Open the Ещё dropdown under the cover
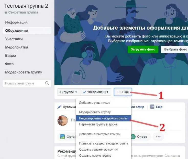188x159 pixels. tap(123, 92)
